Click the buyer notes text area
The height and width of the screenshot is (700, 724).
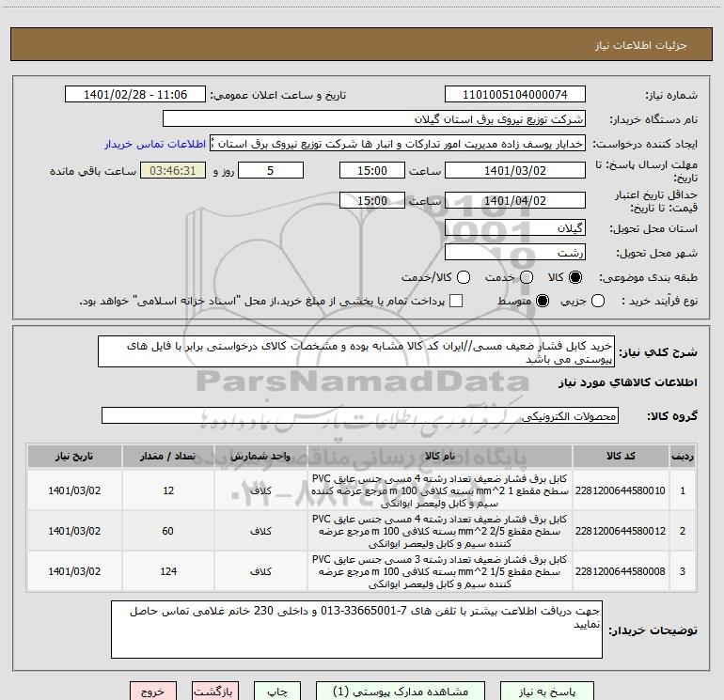click(356, 630)
